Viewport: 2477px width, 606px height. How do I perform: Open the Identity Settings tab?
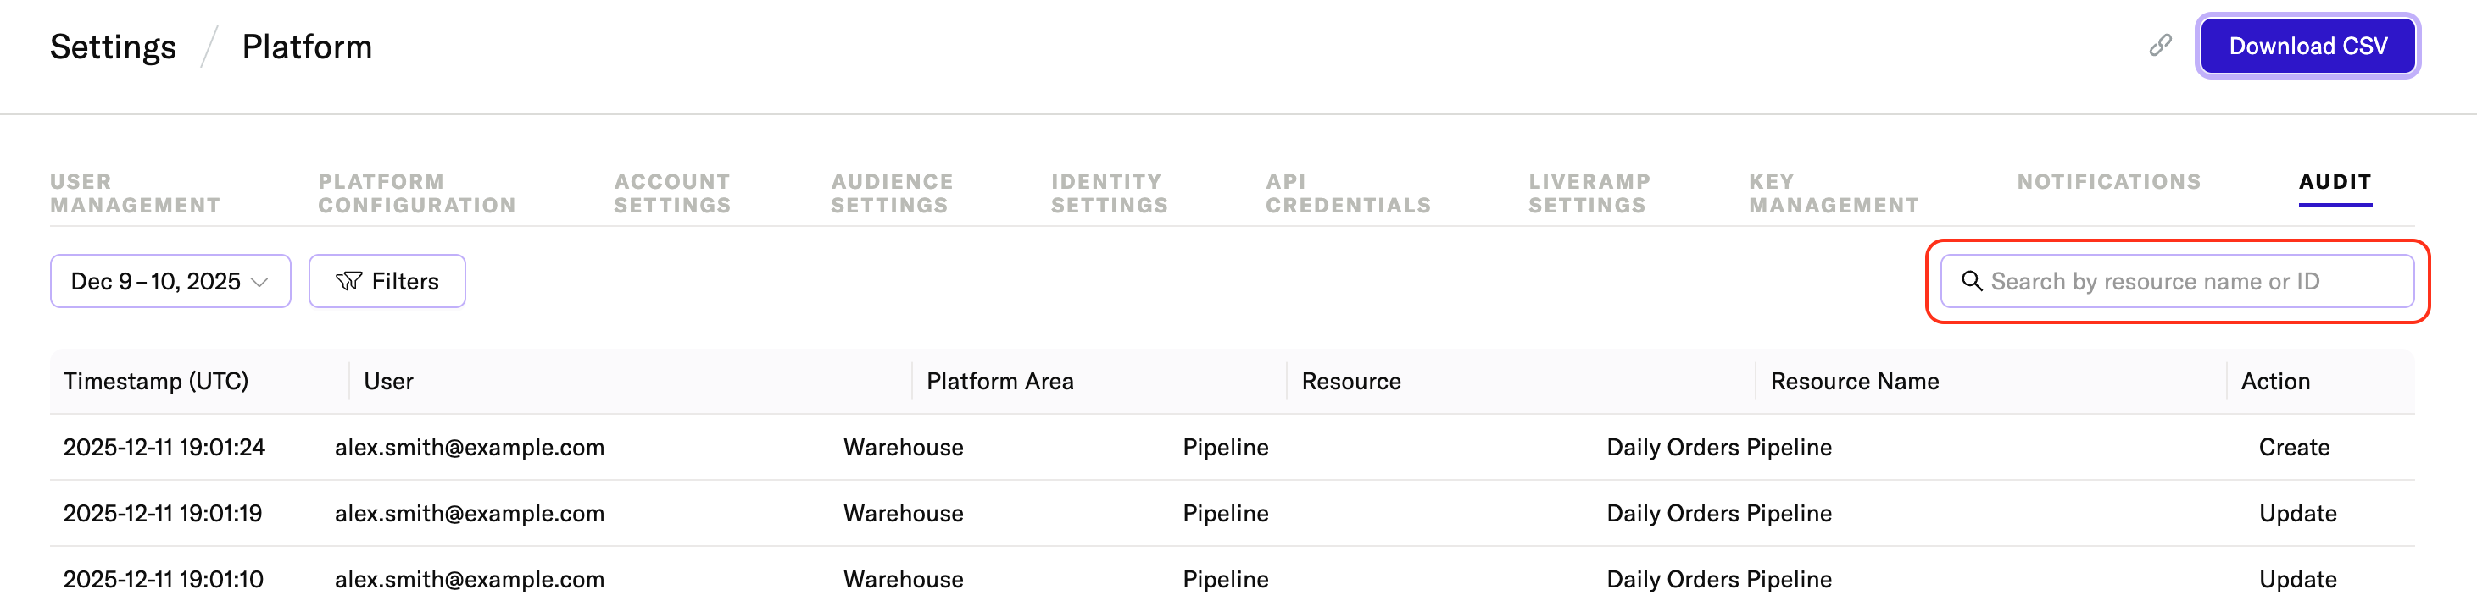[1109, 193]
